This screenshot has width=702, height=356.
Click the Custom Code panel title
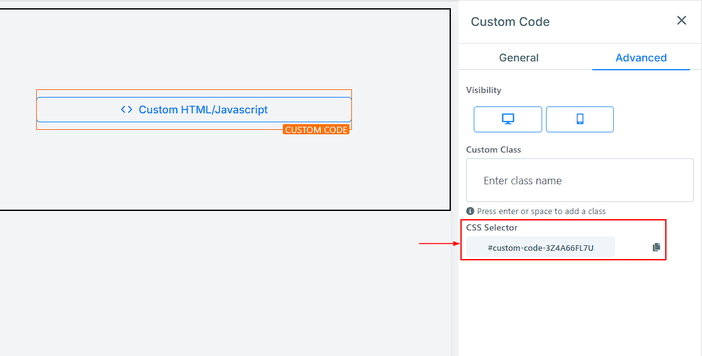510,22
